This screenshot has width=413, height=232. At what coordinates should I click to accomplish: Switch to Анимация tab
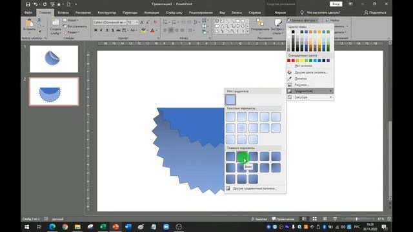[152, 13]
